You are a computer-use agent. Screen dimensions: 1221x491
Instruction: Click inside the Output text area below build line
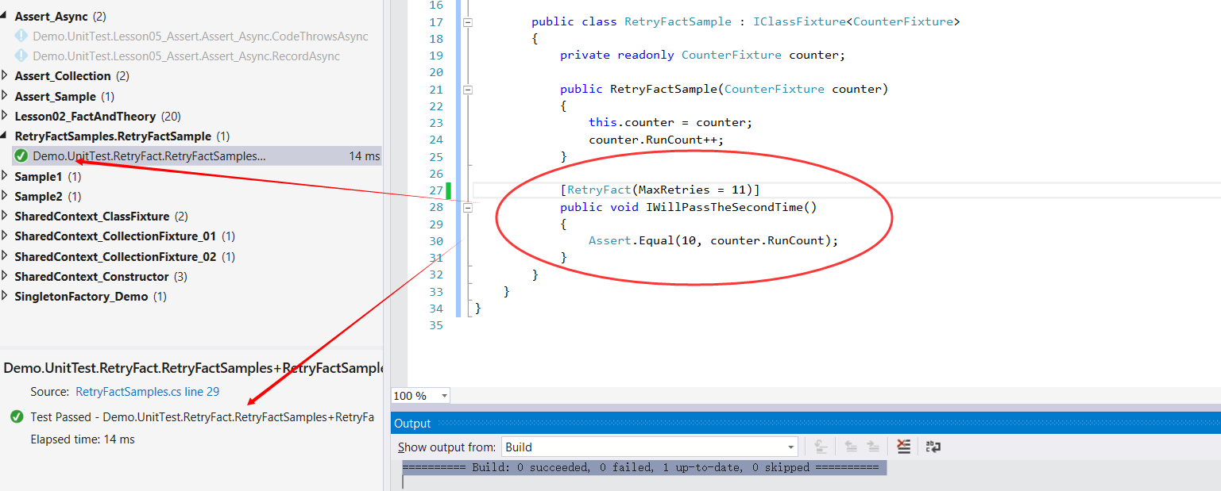coord(806,482)
